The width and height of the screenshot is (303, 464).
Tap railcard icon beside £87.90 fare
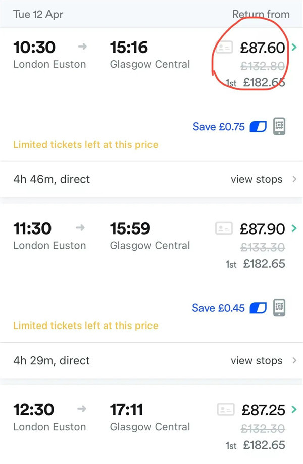[224, 228]
